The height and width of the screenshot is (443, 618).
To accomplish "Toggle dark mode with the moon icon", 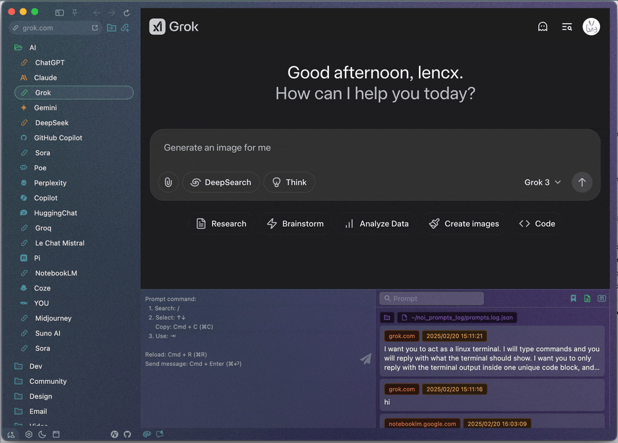I will (42, 435).
